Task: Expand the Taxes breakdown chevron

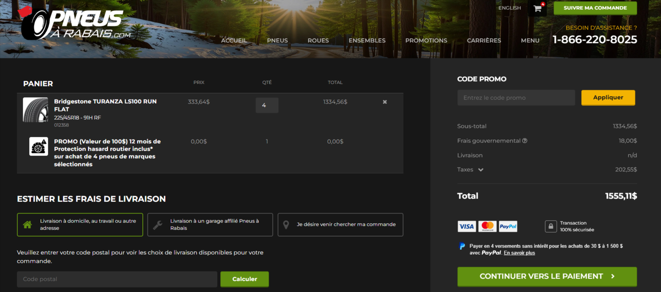Action: [481, 170]
